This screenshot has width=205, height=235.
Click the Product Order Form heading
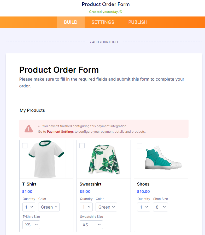(x=59, y=70)
